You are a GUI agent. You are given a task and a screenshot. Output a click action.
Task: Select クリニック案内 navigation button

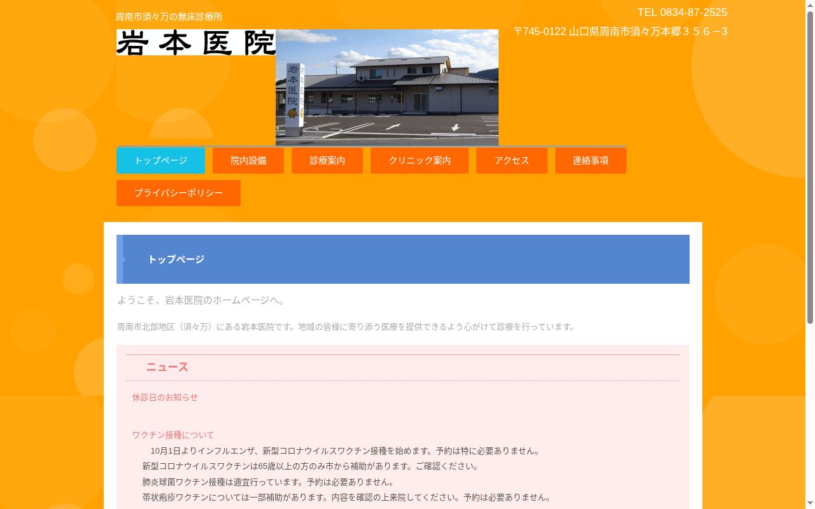click(420, 161)
